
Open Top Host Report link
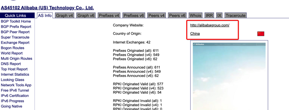pyautogui.click(x=14, y=69)
